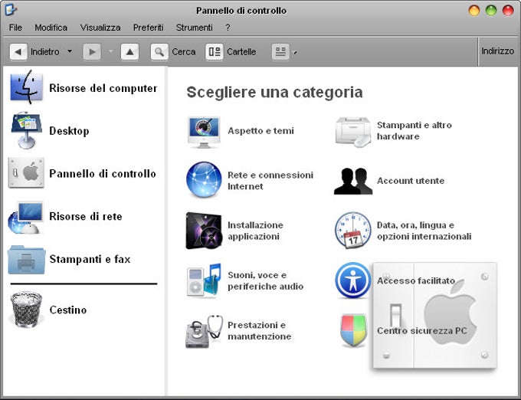Image resolution: width=521 pixels, height=400 pixels.
Task: Click the Rete e connessioni Internet globe icon
Action: pos(204,180)
